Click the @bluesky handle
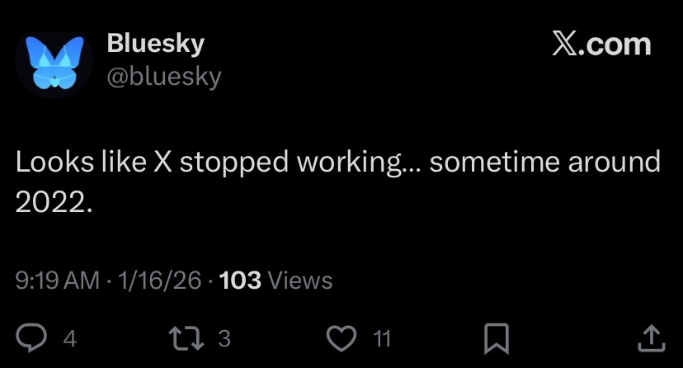This screenshot has width=683, height=368. tap(164, 77)
